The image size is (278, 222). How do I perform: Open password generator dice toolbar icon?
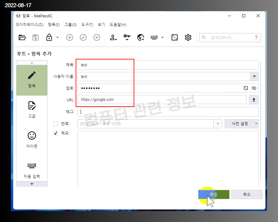(x=175, y=37)
